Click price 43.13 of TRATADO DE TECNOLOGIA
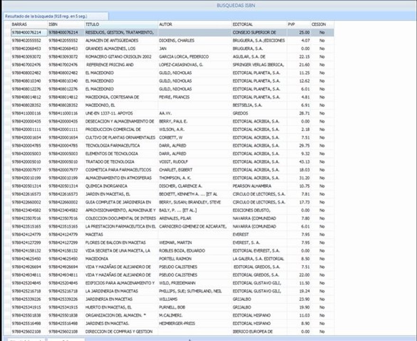The image size is (417, 341). coord(299,162)
